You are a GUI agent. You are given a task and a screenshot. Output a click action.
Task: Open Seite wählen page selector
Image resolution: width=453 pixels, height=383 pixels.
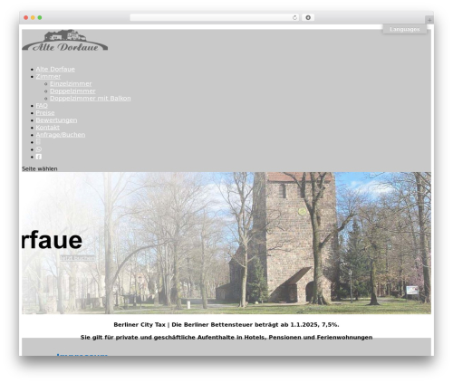click(40, 168)
